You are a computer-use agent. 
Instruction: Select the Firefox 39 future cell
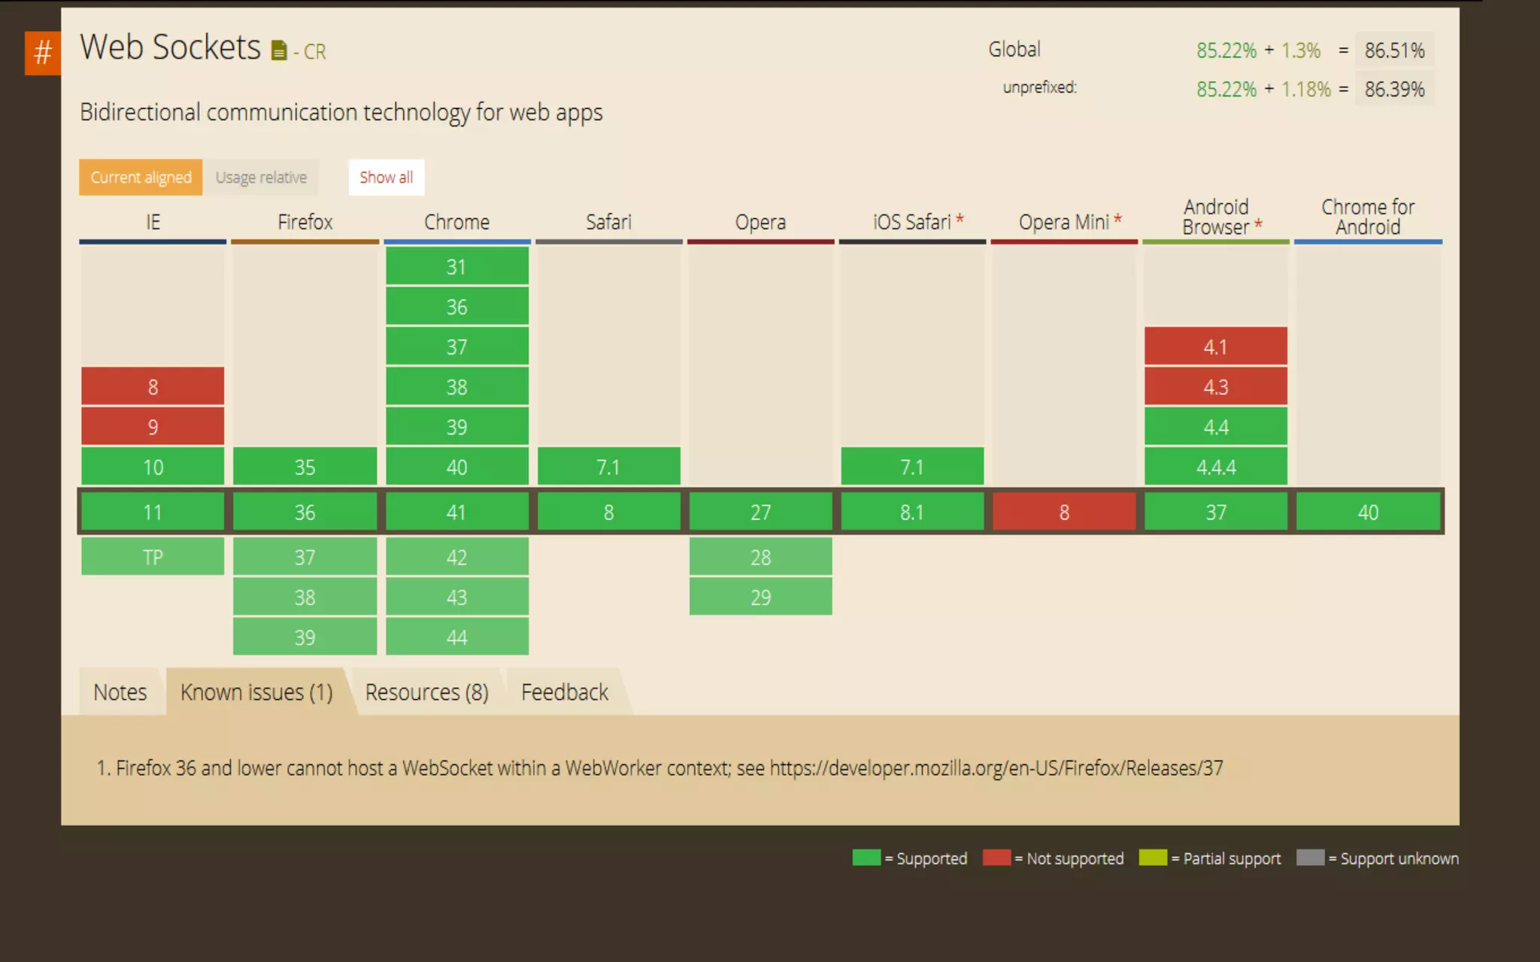coord(305,637)
